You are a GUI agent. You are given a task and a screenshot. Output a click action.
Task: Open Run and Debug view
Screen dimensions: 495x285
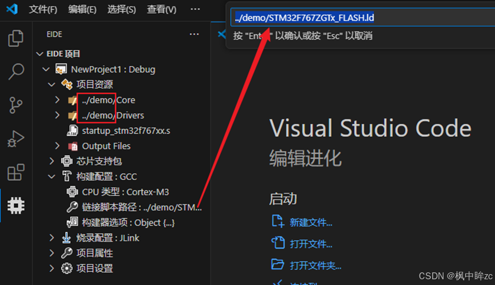click(16, 139)
